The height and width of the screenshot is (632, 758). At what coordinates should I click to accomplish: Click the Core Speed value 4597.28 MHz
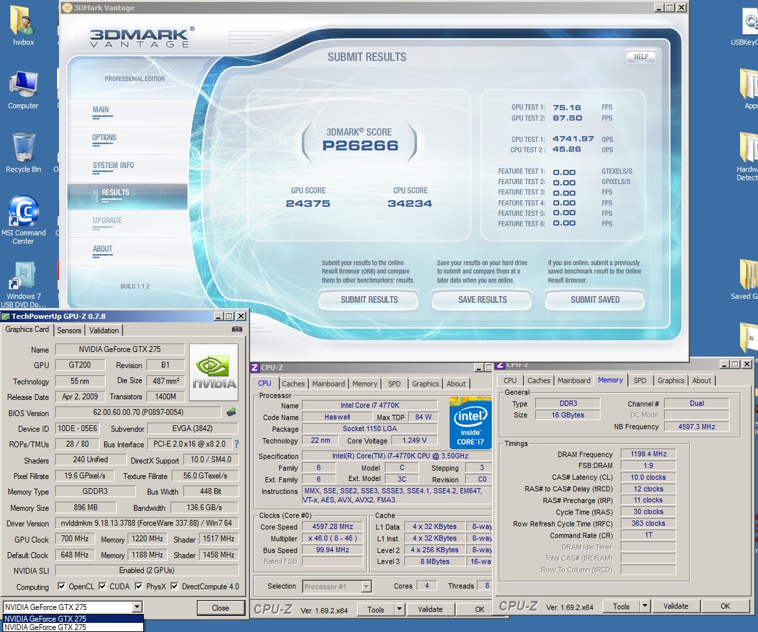(x=332, y=526)
